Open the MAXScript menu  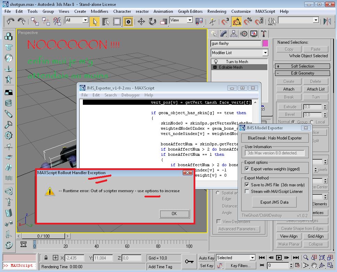click(265, 11)
